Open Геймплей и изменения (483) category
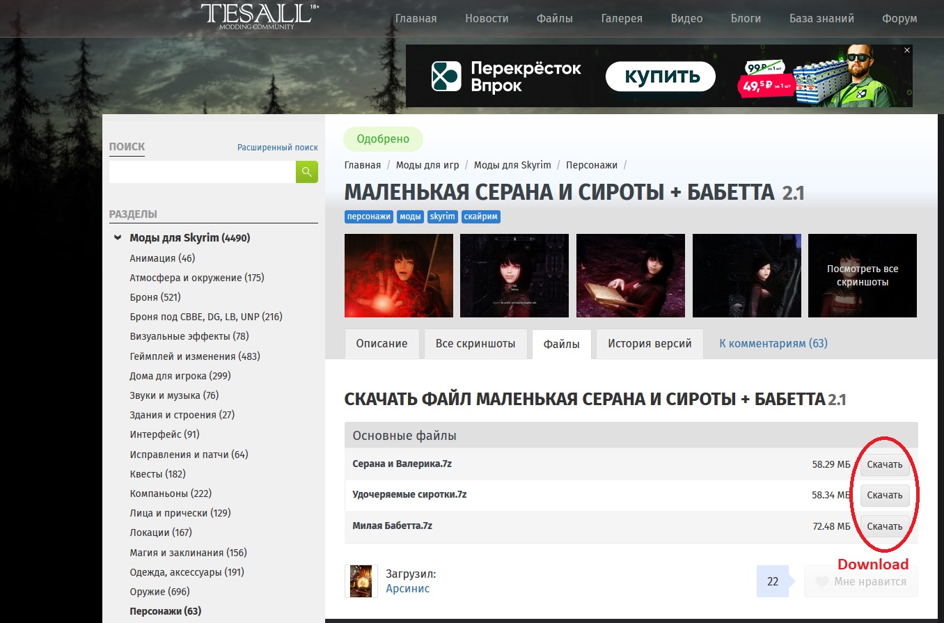 194,356
